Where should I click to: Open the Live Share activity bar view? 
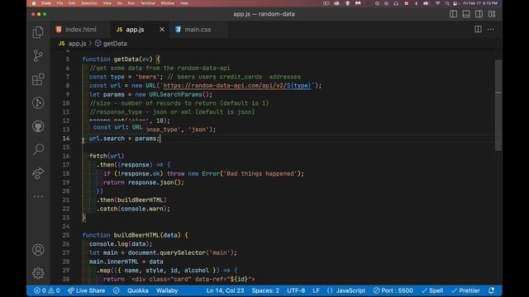tap(38, 172)
